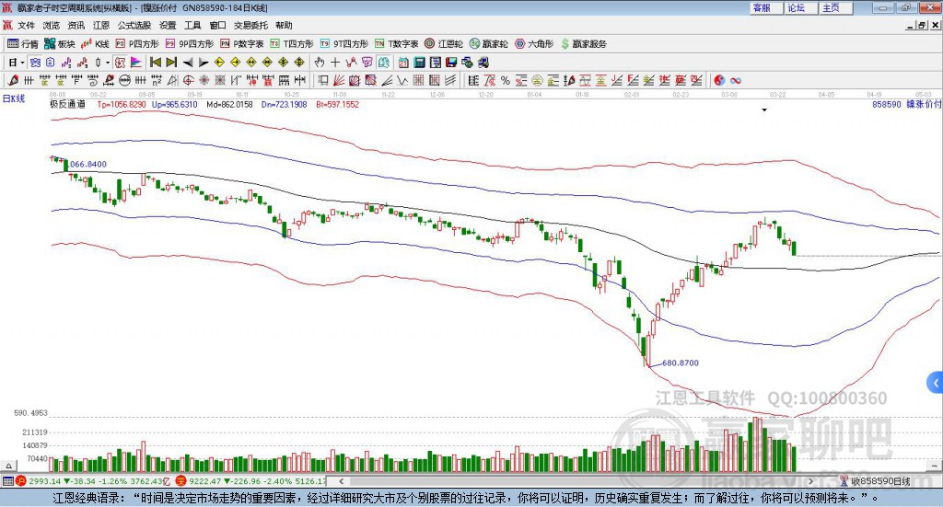This screenshot has width=943, height=507.
Task: Click the 客服 customer service button
Action: (x=762, y=7)
